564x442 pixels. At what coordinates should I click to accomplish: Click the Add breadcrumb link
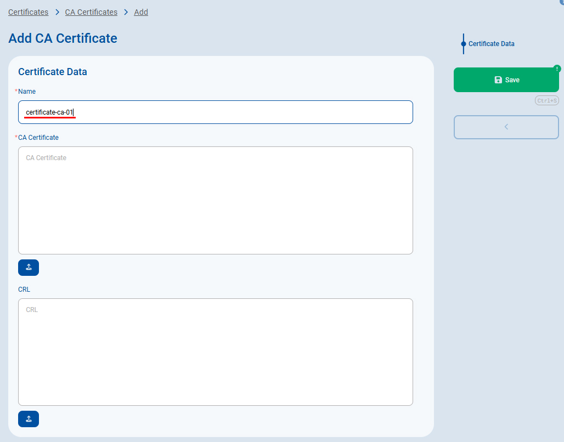tap(141, 12)
